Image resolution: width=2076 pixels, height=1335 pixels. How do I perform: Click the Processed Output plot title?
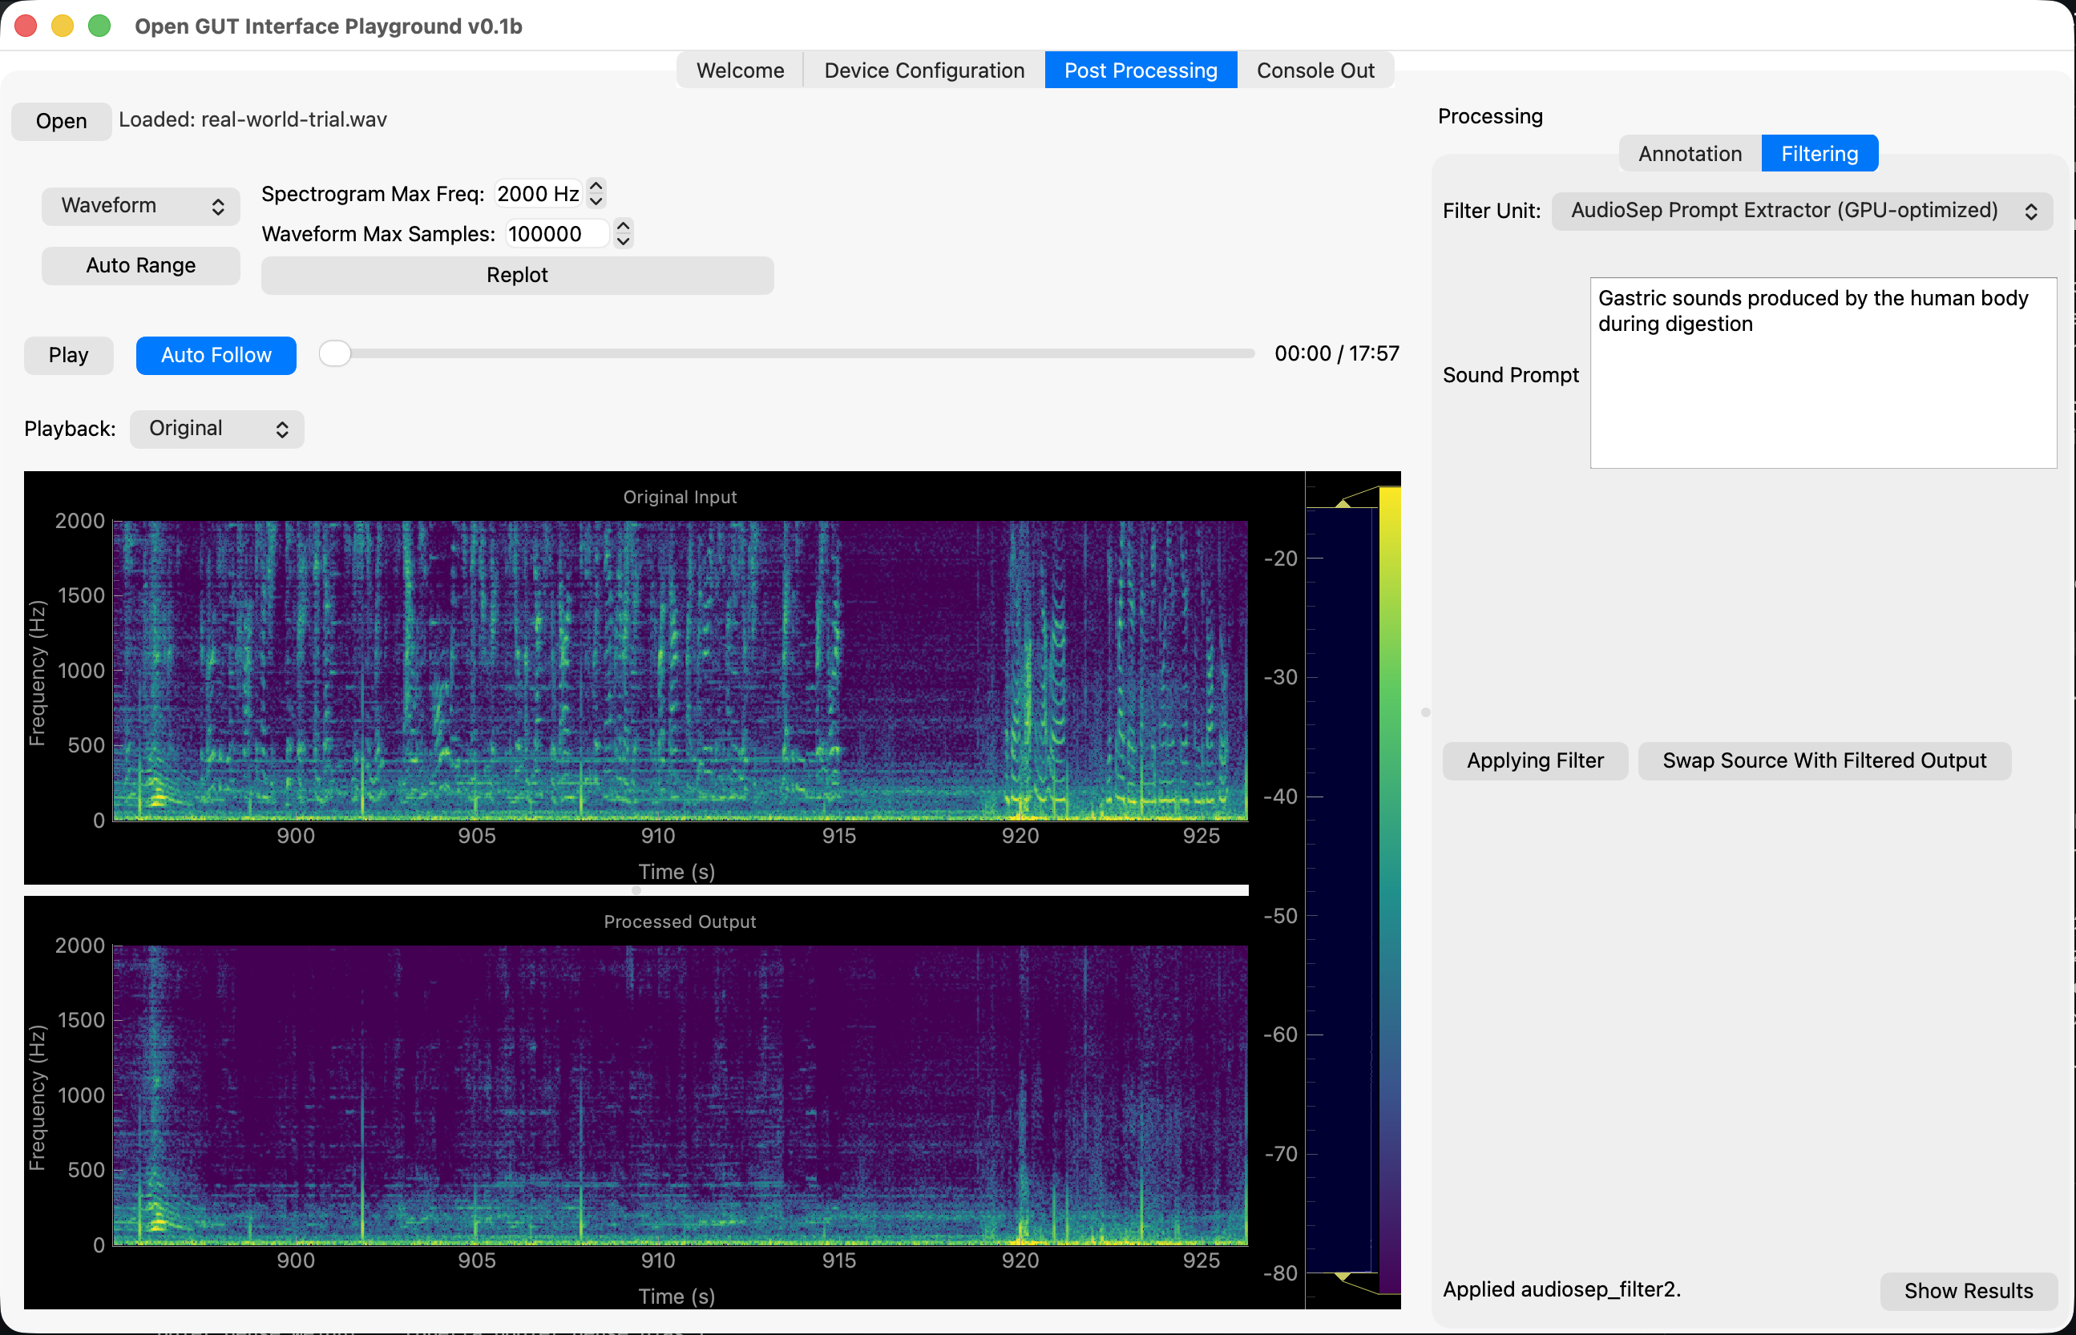click(x=680, y=922)
